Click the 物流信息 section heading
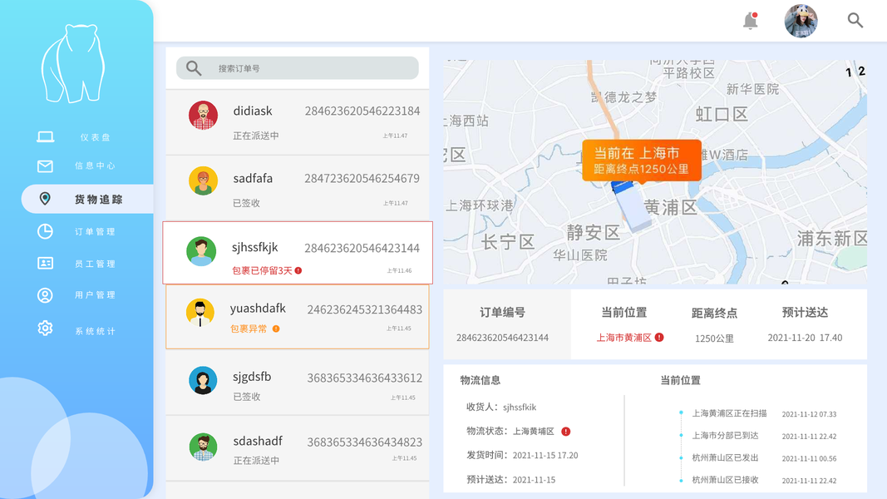Viewport: 887px width, 499px height. tap(480, 380)
